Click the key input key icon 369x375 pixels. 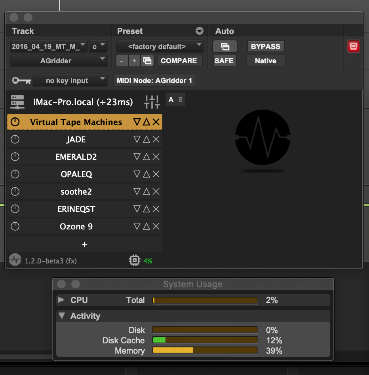point(21,81)
